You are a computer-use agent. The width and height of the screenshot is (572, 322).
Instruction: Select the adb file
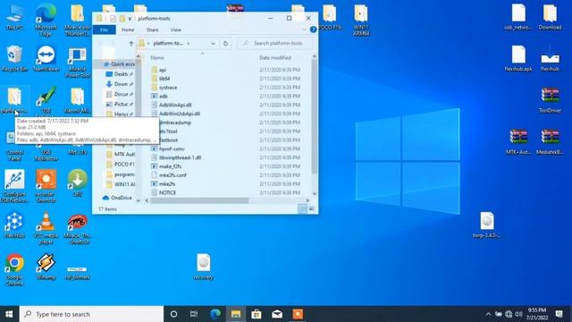159,96
